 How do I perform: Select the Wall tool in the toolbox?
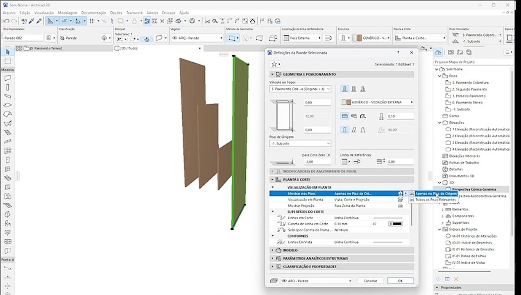(x=7, y=78)
